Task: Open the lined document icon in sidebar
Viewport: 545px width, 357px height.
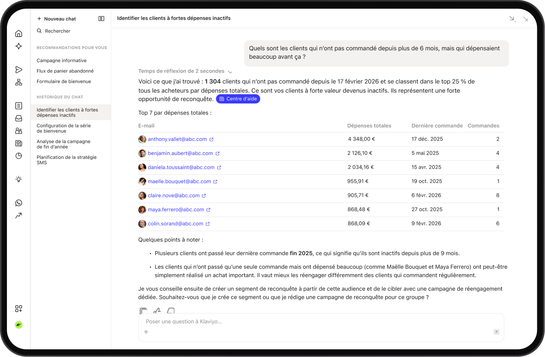Action: point(19,106)
